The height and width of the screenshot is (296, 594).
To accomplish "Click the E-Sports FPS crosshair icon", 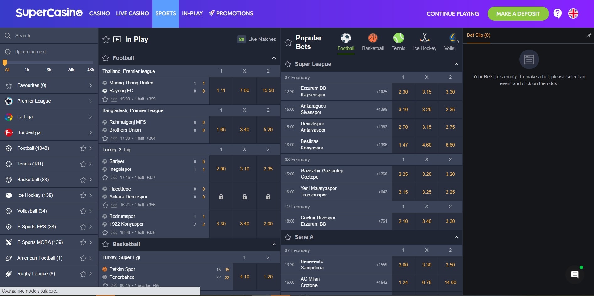I will [x=9, y=227].
